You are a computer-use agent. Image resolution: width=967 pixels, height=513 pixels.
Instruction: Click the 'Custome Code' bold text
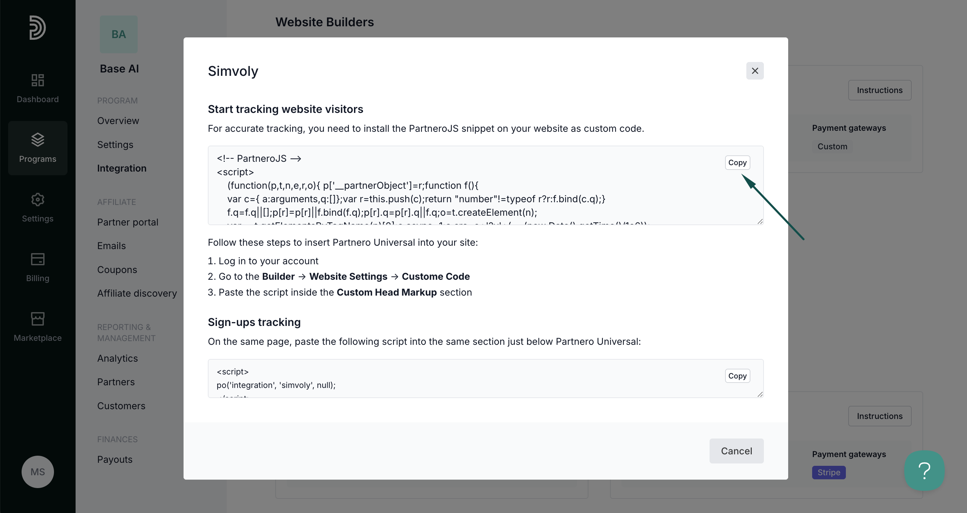436,276
